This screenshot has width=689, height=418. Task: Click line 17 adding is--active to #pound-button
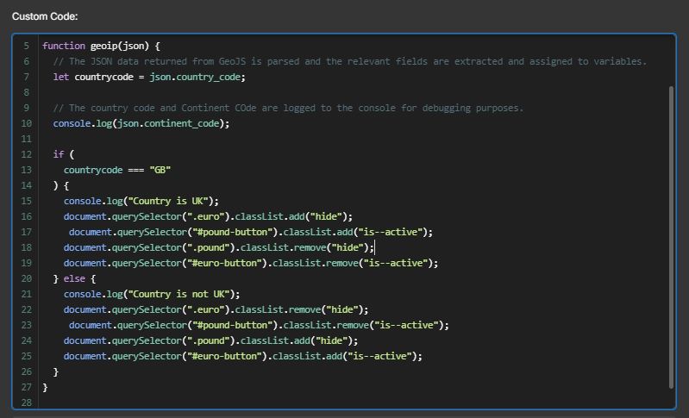pos(251,232)
